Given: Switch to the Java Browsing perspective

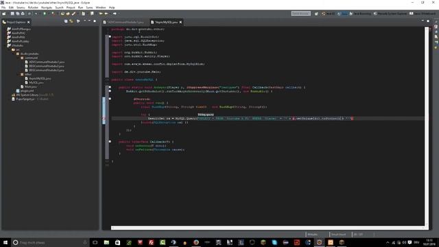Looking at the screenshot, I should 360,14.
